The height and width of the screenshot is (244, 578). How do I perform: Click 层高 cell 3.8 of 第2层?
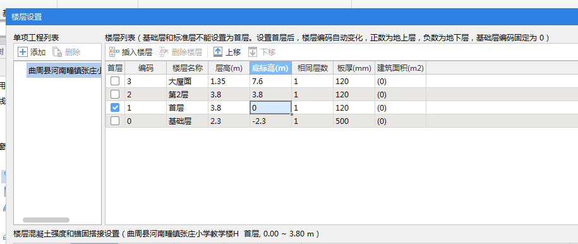229,94
